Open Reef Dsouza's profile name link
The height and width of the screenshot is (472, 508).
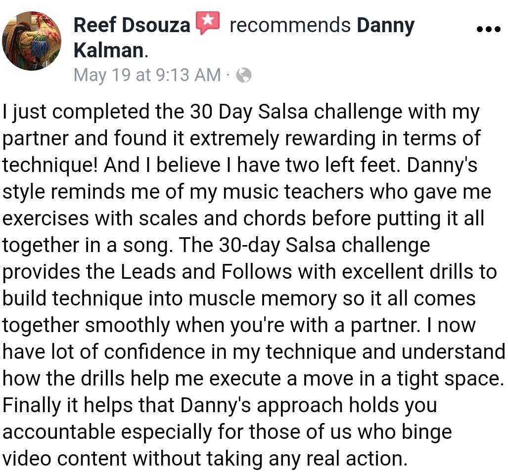pyautogui.click(x=132, y=25)
